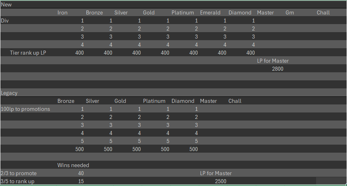
Task: Select division 5 under Legacy Diamond
Action: [196, 141]
